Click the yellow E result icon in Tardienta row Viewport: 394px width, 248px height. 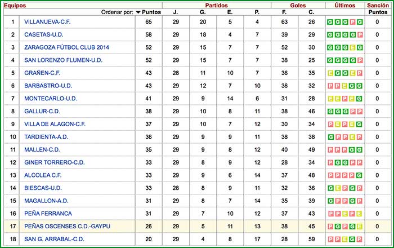pyautogui.click(x=352, y=137)
